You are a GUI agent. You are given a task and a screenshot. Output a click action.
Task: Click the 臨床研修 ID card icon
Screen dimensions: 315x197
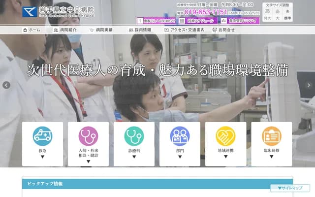pyautogui.click(x=271, y=136)
